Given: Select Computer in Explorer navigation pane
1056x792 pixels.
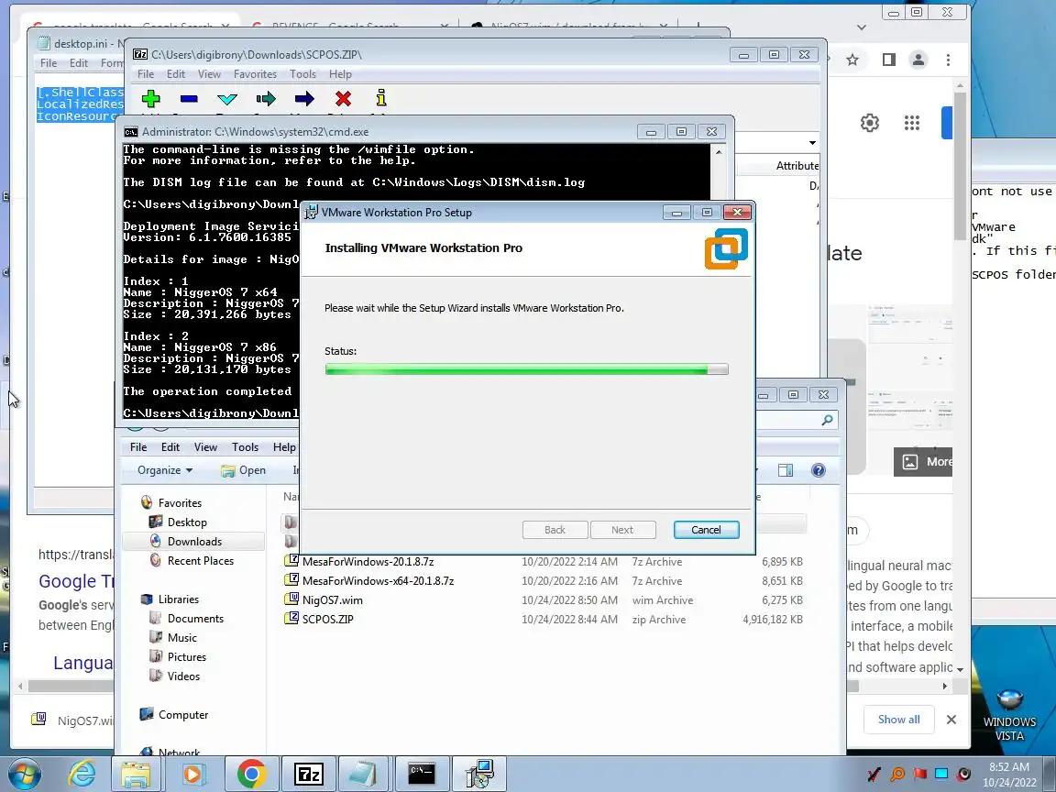Looking at the screenshot, I should [x=182, y=715].
